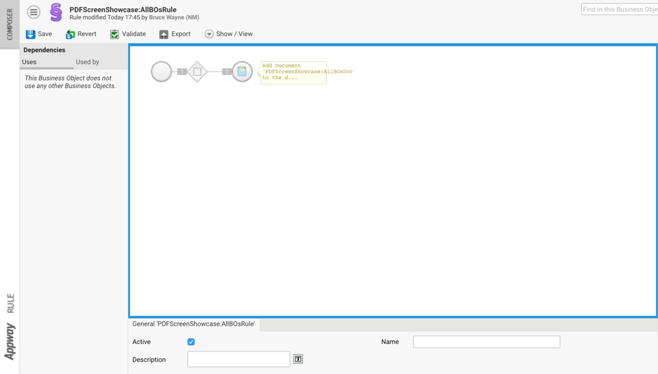Click the Save disk icon
Viewport: 658px width, 374px height.
[30, 34]
